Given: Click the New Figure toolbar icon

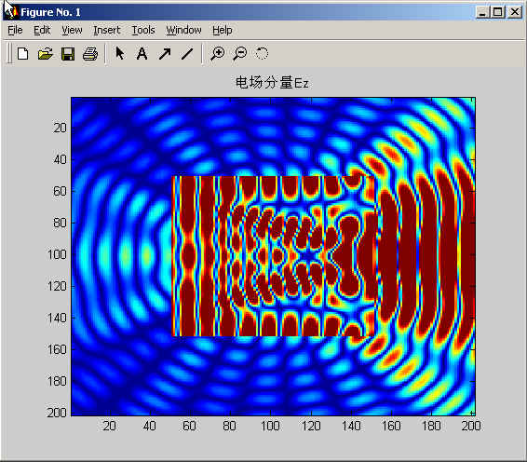Looking at the screenshot, I should (23, 53).
